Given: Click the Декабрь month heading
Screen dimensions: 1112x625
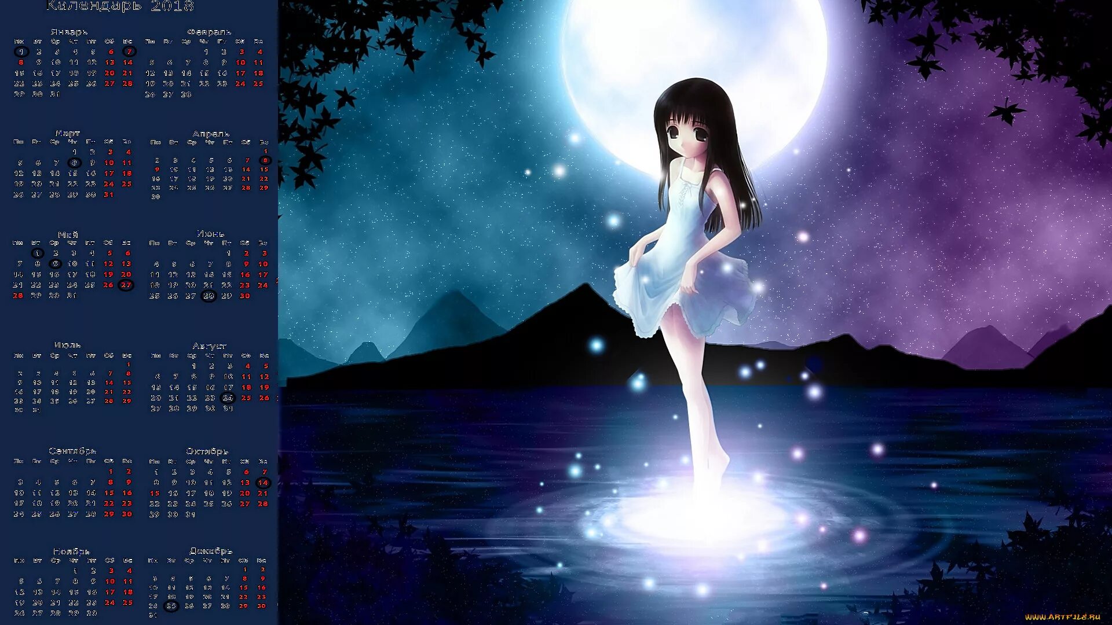Looking at the screenshot, I should [x=211, y=551].
